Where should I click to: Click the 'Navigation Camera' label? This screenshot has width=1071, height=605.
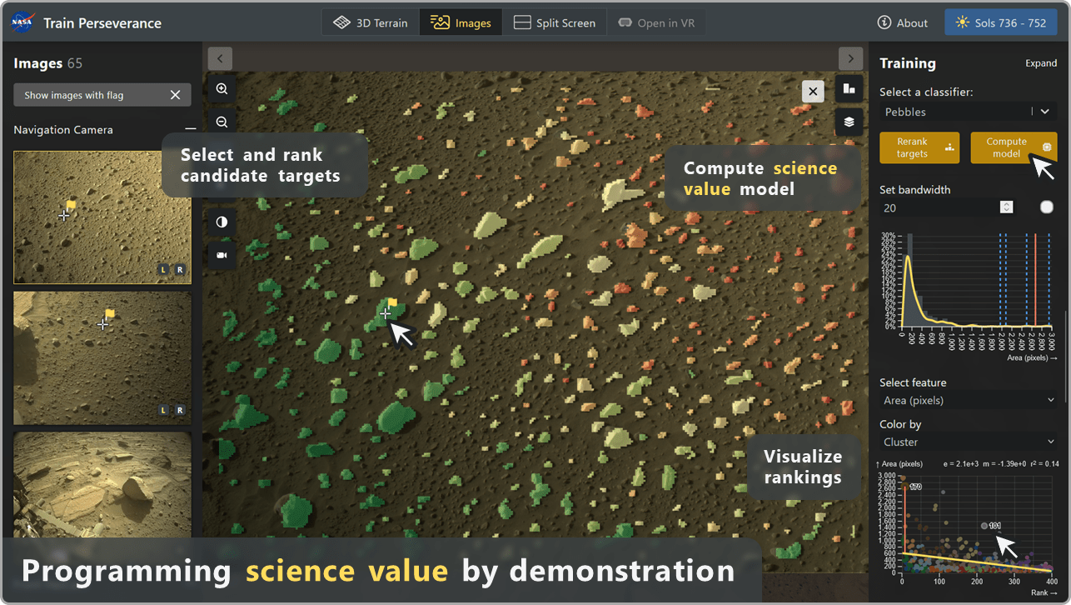pos(63,130)
